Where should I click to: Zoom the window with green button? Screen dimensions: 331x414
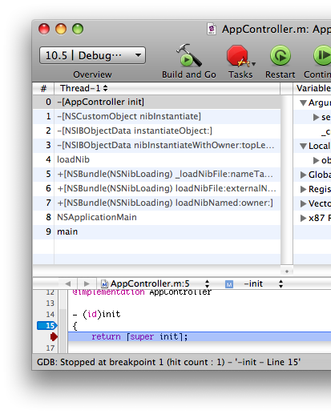78,29
